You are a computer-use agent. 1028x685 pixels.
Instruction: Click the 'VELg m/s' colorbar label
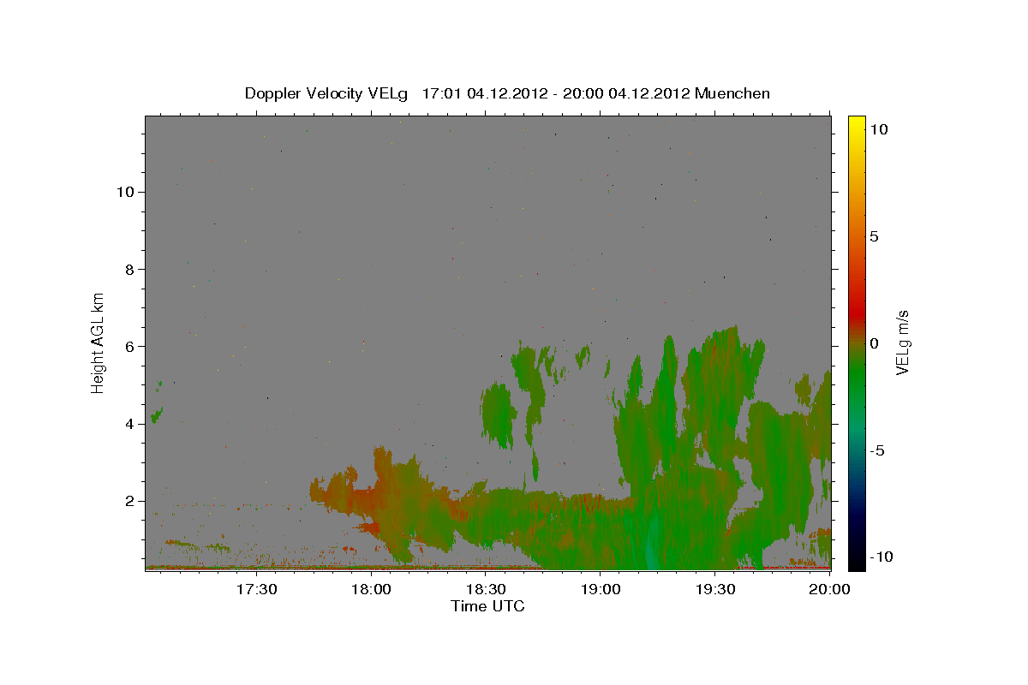tap(902, 342)
